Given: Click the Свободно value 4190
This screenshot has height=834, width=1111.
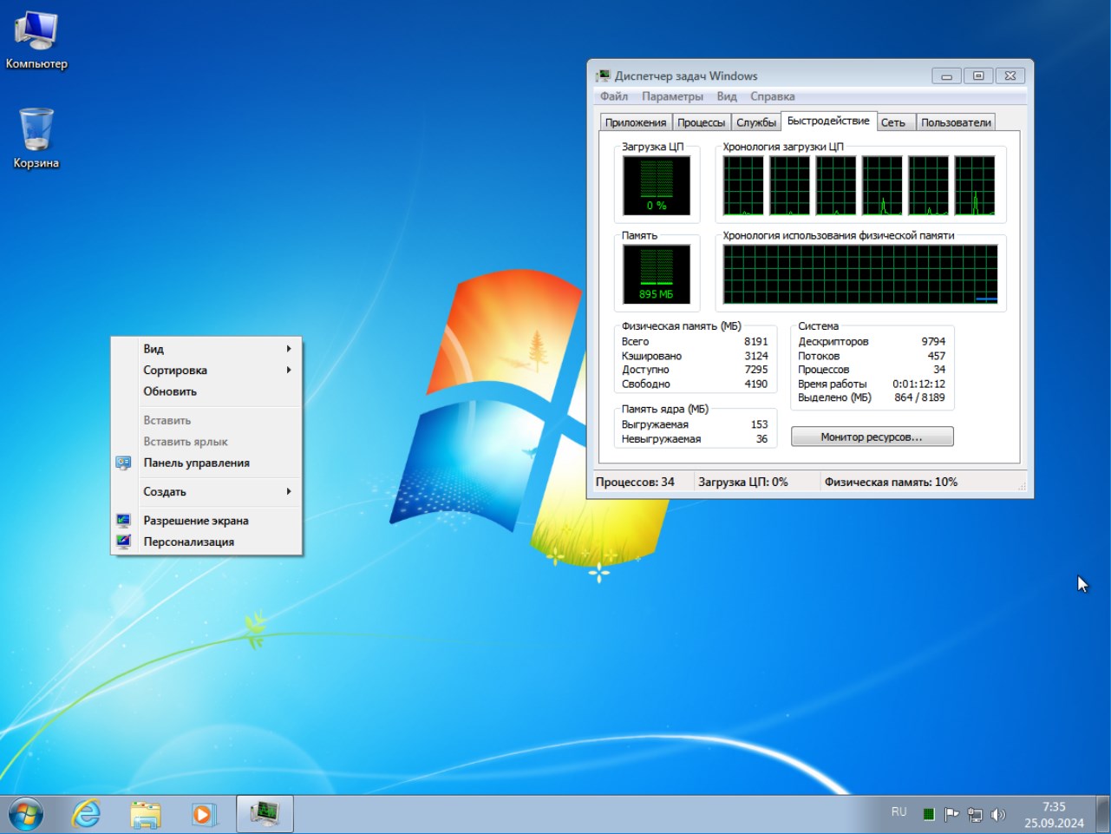Looking at the screenshot, I should coord(755,384).
